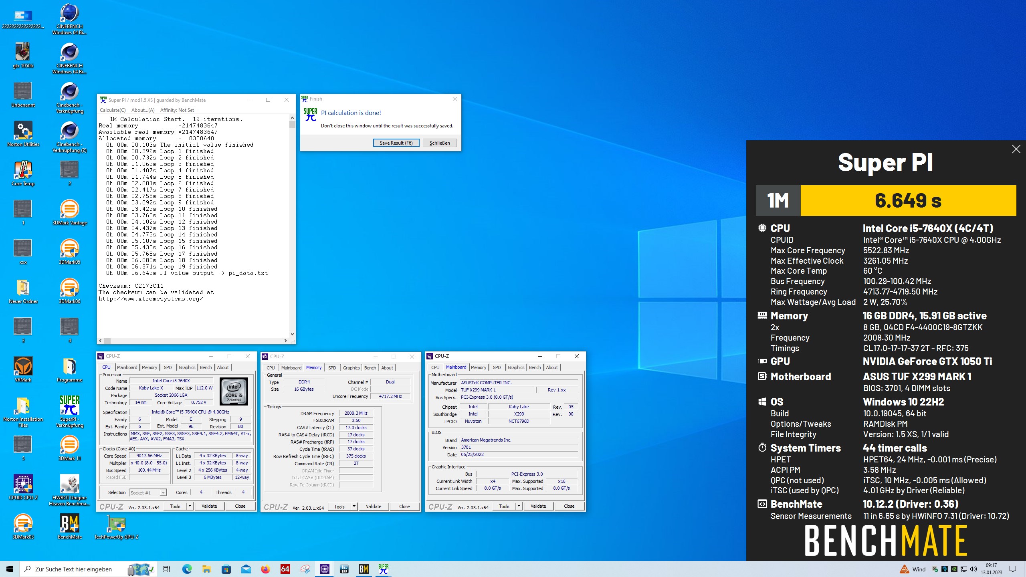Viewport: 1026px width, 577px height.
Task: Click Close button in CPU-Z Memory window
Action: tap(404, 506)
